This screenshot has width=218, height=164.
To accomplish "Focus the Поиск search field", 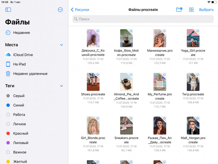I will pos(143,19).
